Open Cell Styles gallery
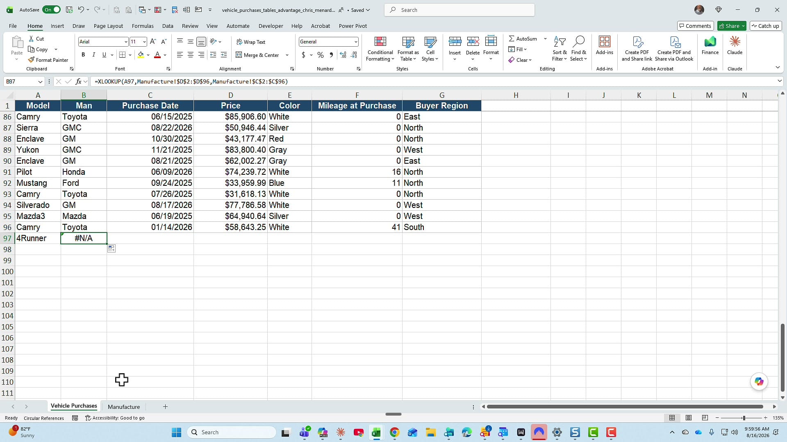Screen dimensions: 787x442 430,49
